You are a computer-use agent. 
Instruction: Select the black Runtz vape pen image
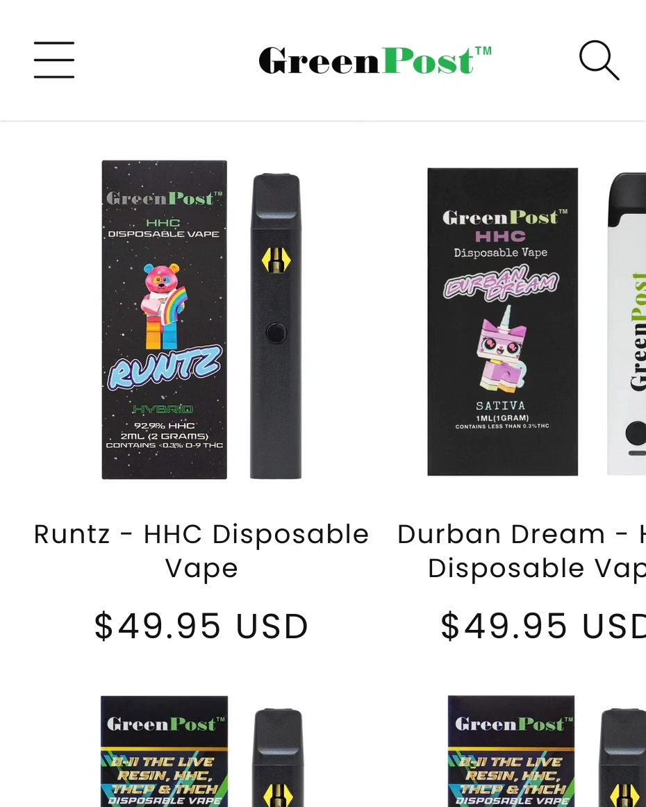[276, 326]
